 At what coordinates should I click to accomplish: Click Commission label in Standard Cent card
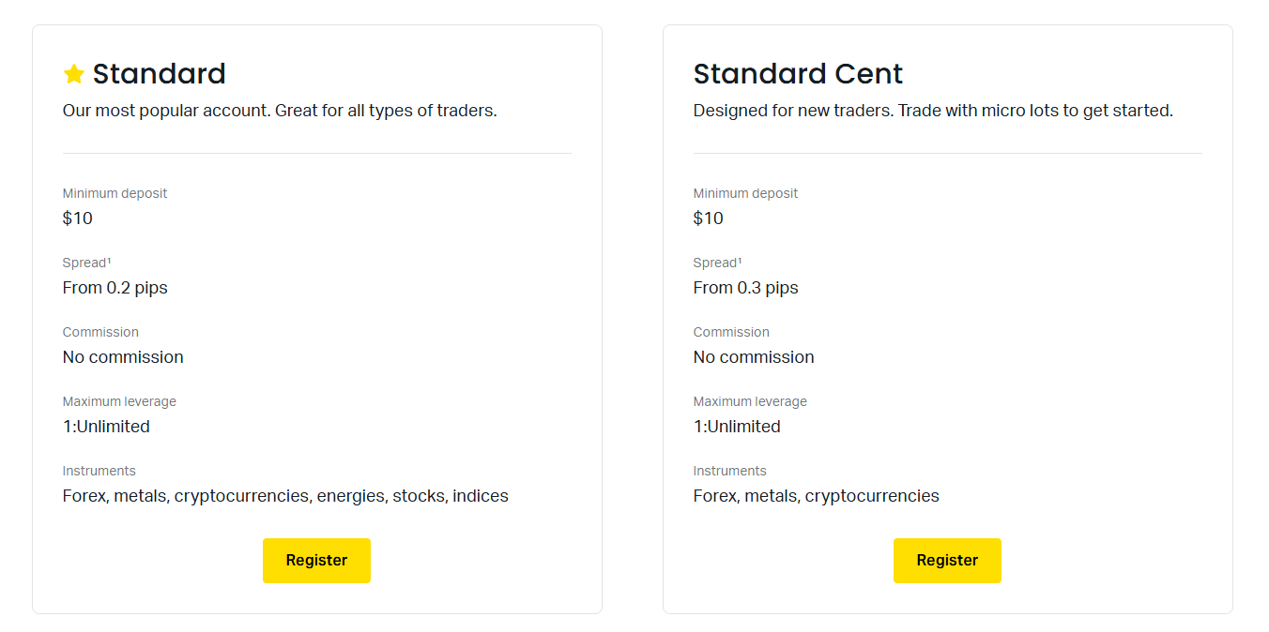(731, 332)
